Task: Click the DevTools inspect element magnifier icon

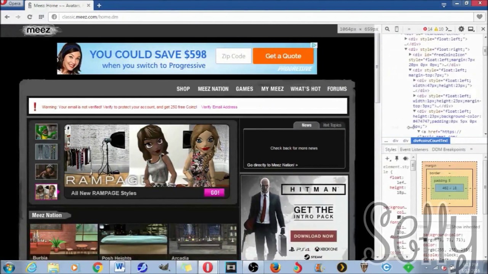Action: coord(387,29)
